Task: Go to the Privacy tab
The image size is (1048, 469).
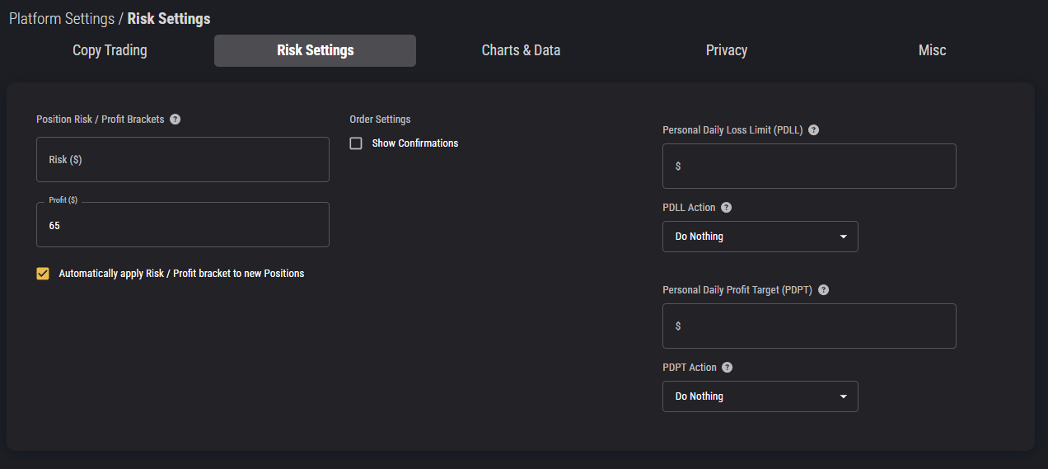Action: tap(727, 50)
